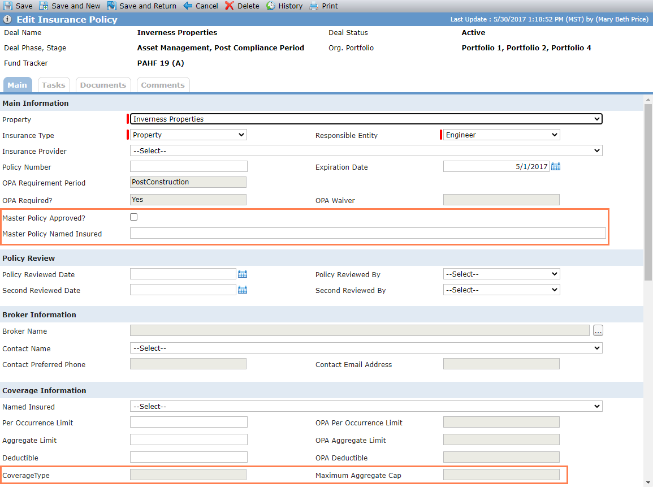
Task: Open calendar for Second Reviewed Date
Action: pyautogui.click(x=243, y=290)
